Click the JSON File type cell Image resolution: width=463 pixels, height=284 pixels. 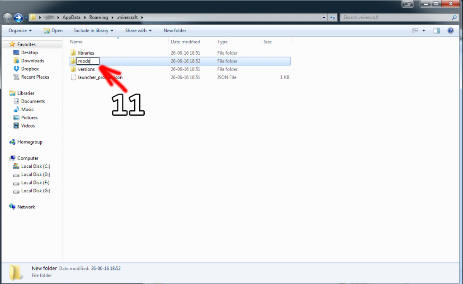227,77
